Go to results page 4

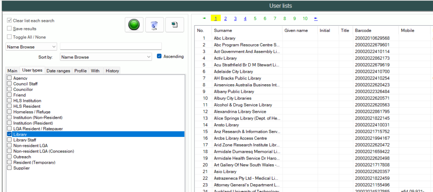[x=245, y=19]
